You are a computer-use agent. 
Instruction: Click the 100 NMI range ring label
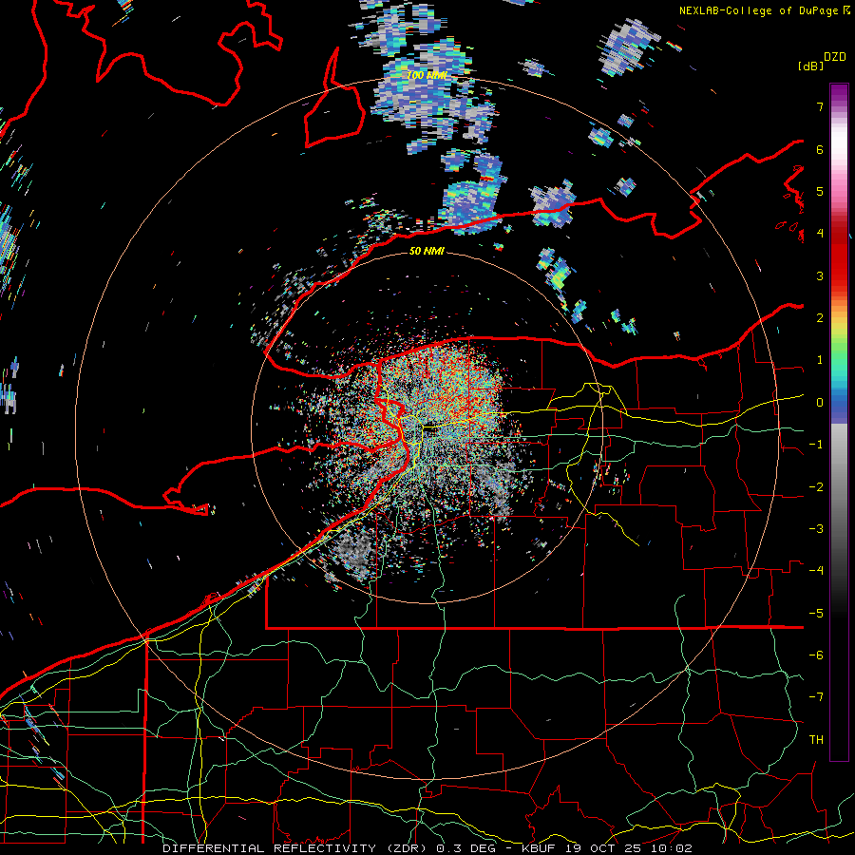pos(427,75)
